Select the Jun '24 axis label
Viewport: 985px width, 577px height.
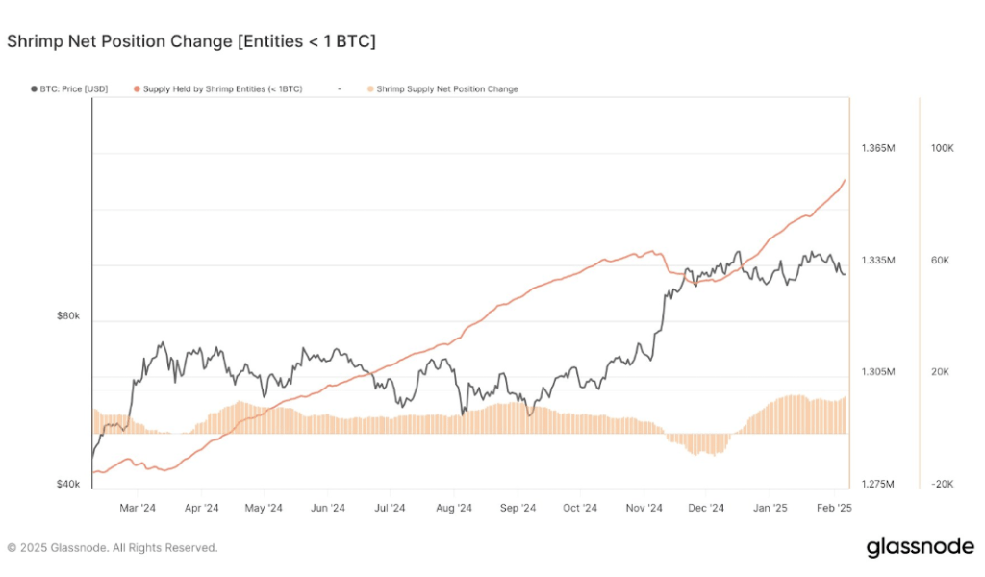pos(328,508)
